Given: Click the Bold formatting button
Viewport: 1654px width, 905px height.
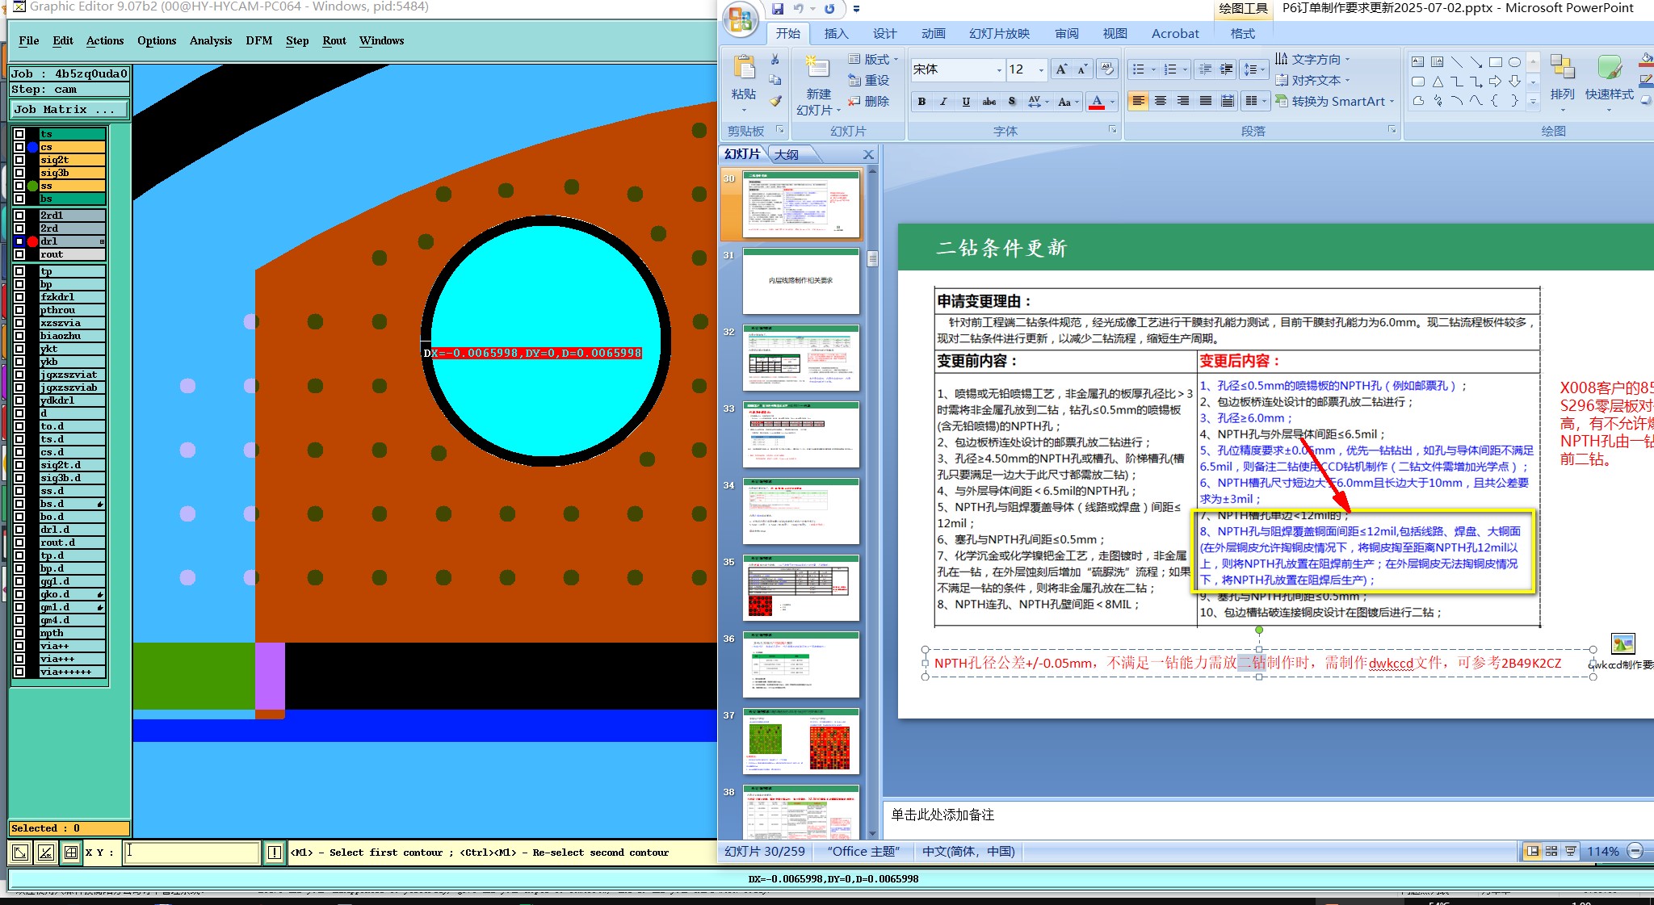Looking at the screenshot, I should [x=921, y=102].
